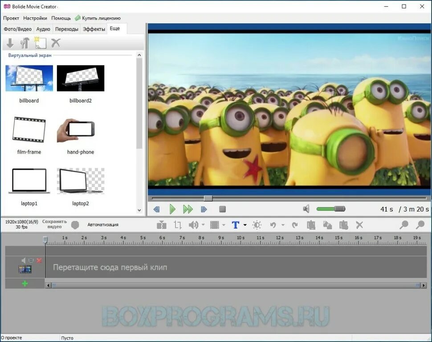This screenshot has height=342, width=432.
Task: Click the green Play button
Action: pos(172,209)
